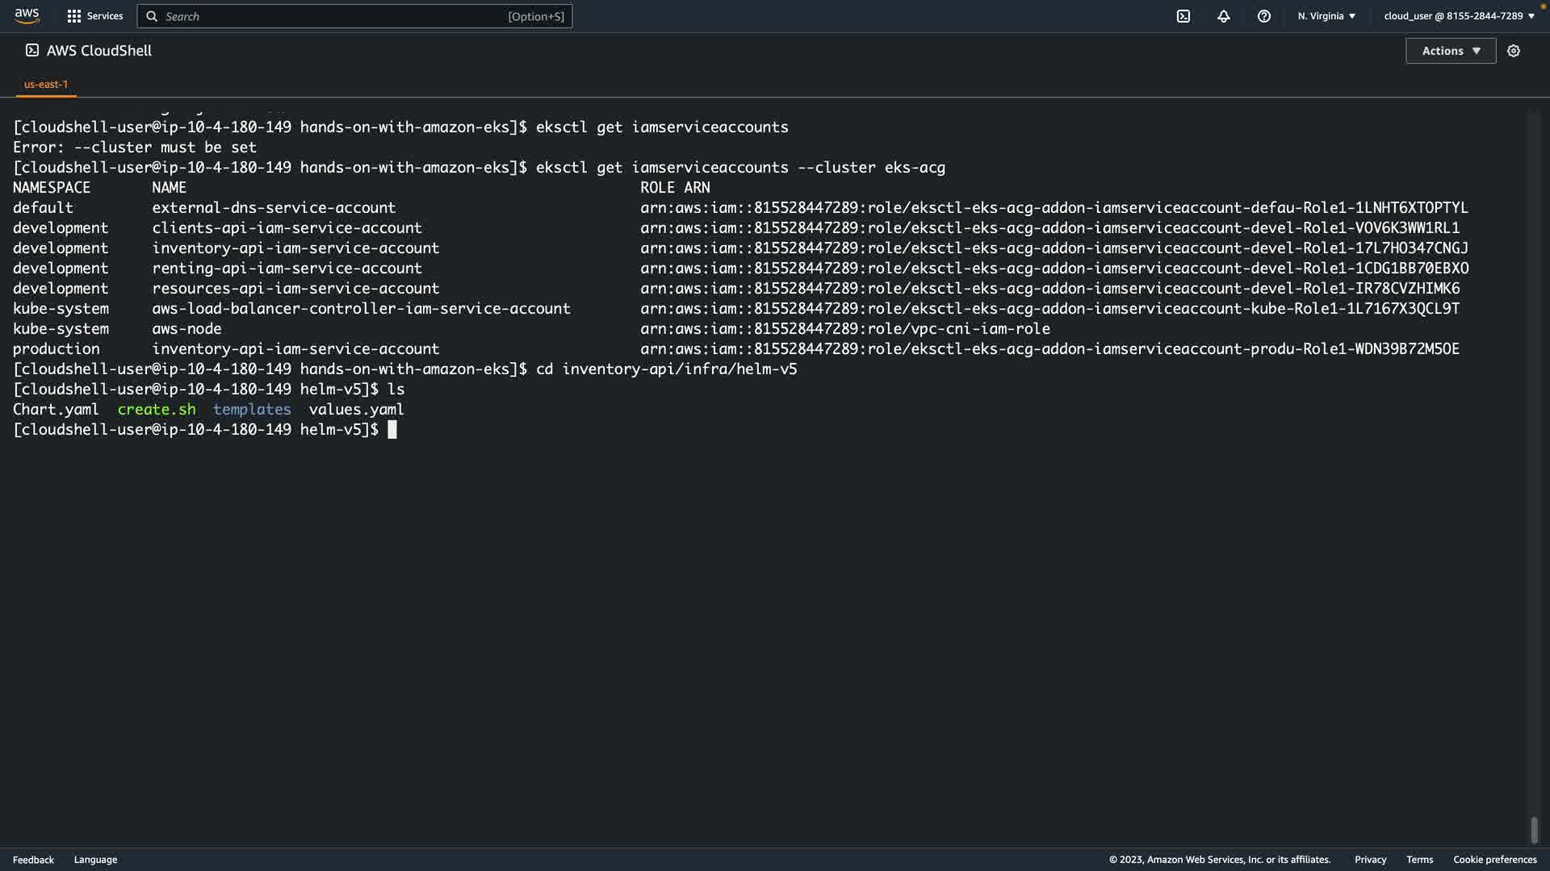The image size is (1550, 871).
Task: Open the Actions dropdown
Action: (1451, 51)
